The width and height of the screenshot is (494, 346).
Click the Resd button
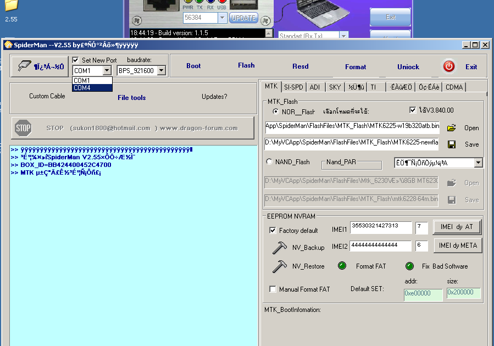click(300, 66)
